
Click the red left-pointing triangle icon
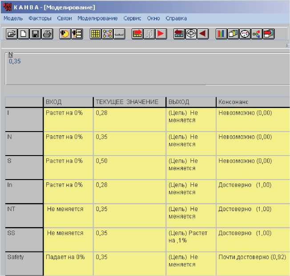[203, 34]
